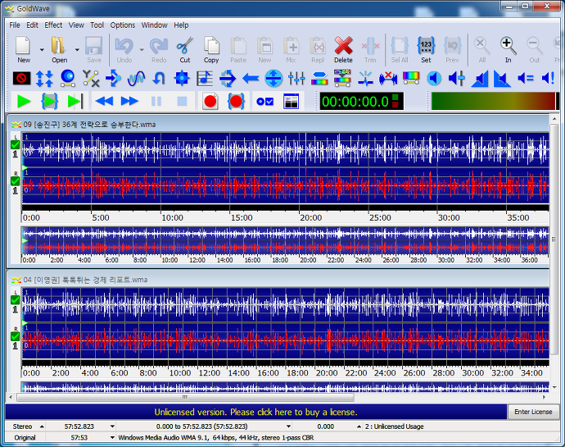Play audio with the green play button
This screenshot has width=565, height=447.
[24, 102]
